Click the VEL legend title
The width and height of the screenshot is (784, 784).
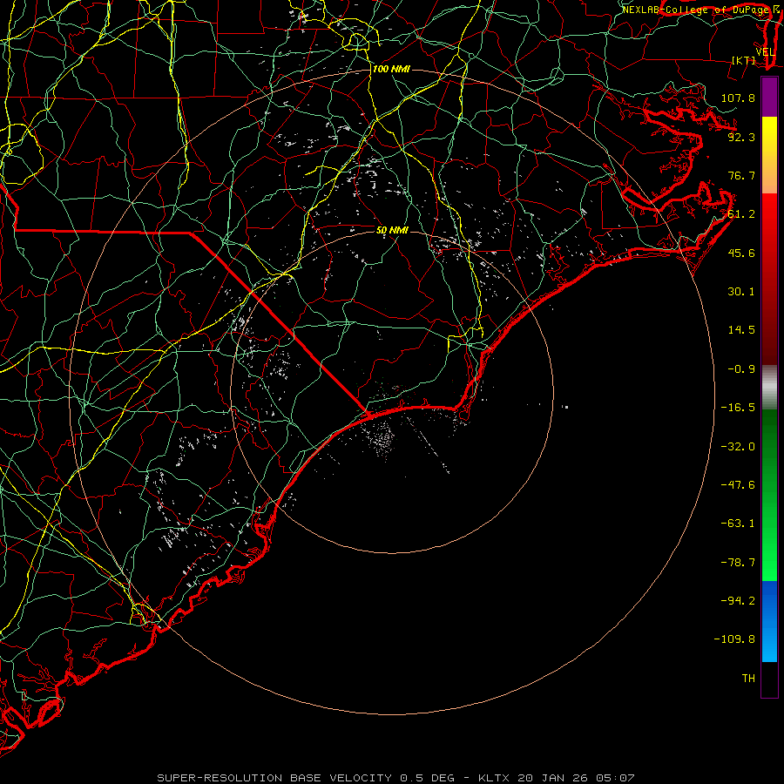click(x=765, y=52)
